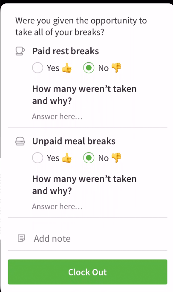173x292 pixels.
Task: Click the coffee cup icon beside Paid rest breaks
Action: [x=20, y=51]
